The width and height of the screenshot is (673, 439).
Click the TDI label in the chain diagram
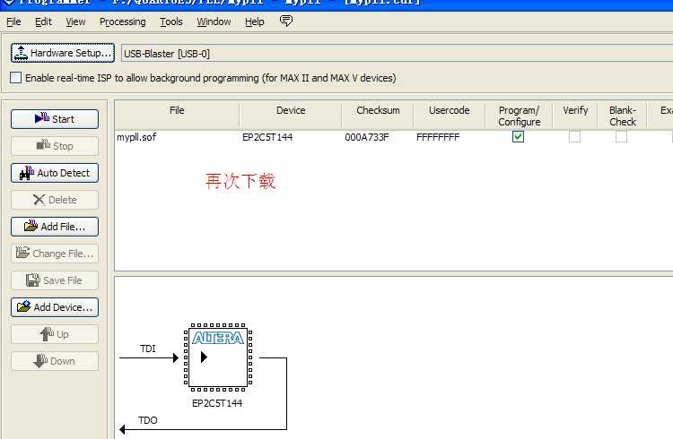(x=148, y=349)
